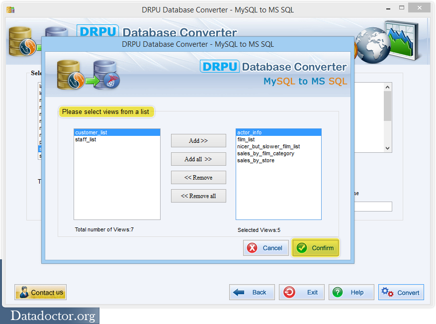
Task: Click the red X icon on Cancel
Action: 252,248
